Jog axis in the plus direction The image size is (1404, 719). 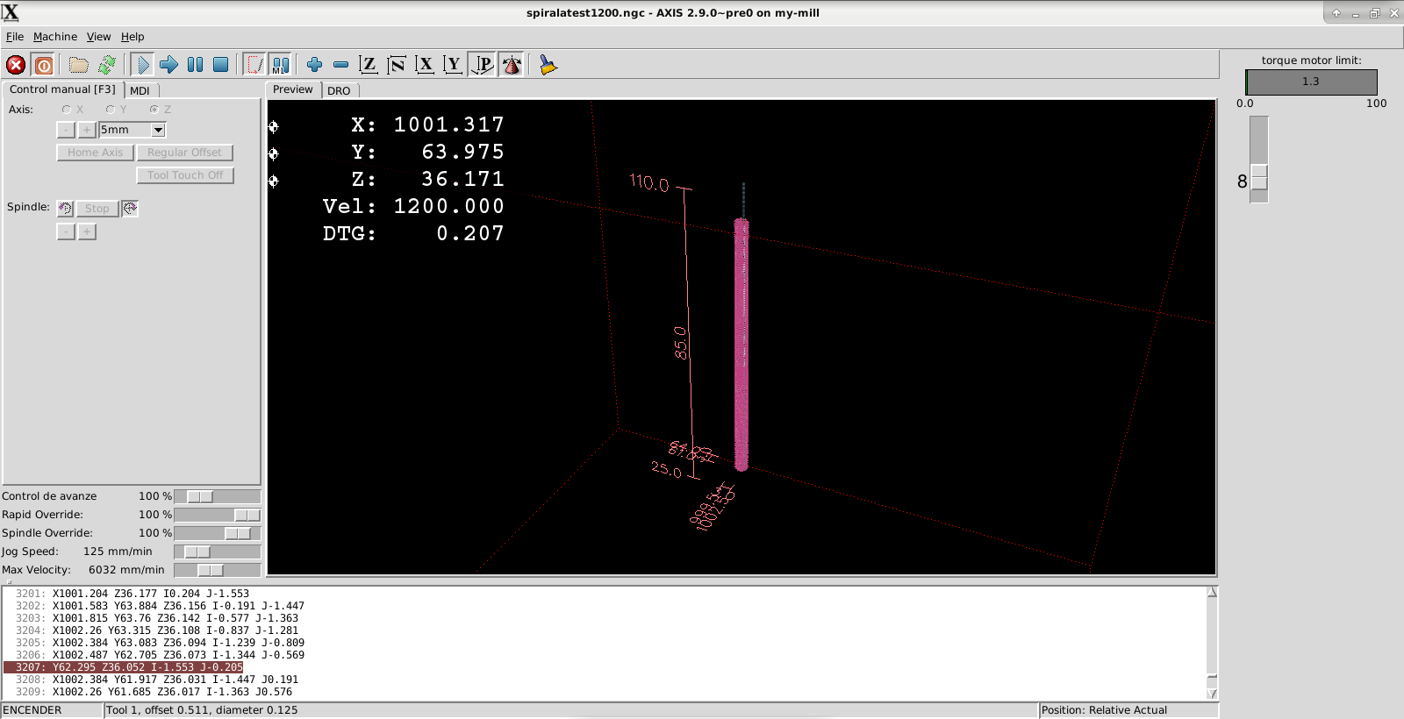pyautogui.click(x=87, y=130)
